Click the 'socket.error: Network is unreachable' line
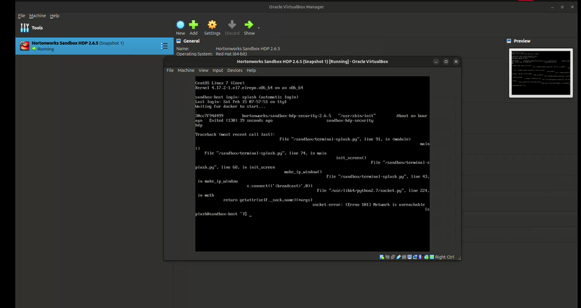The width and height of the screenshot is (581, 308). pos(369,205)
